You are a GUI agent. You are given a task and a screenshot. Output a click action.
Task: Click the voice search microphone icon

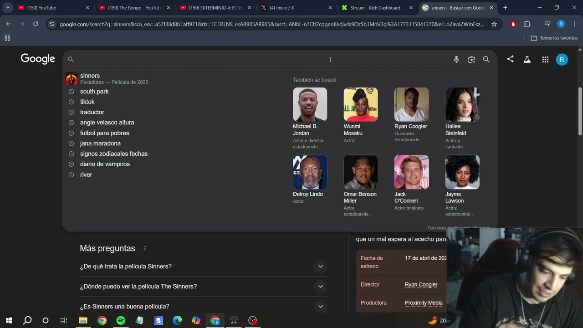pyautogui.click(x=456, y=59)
